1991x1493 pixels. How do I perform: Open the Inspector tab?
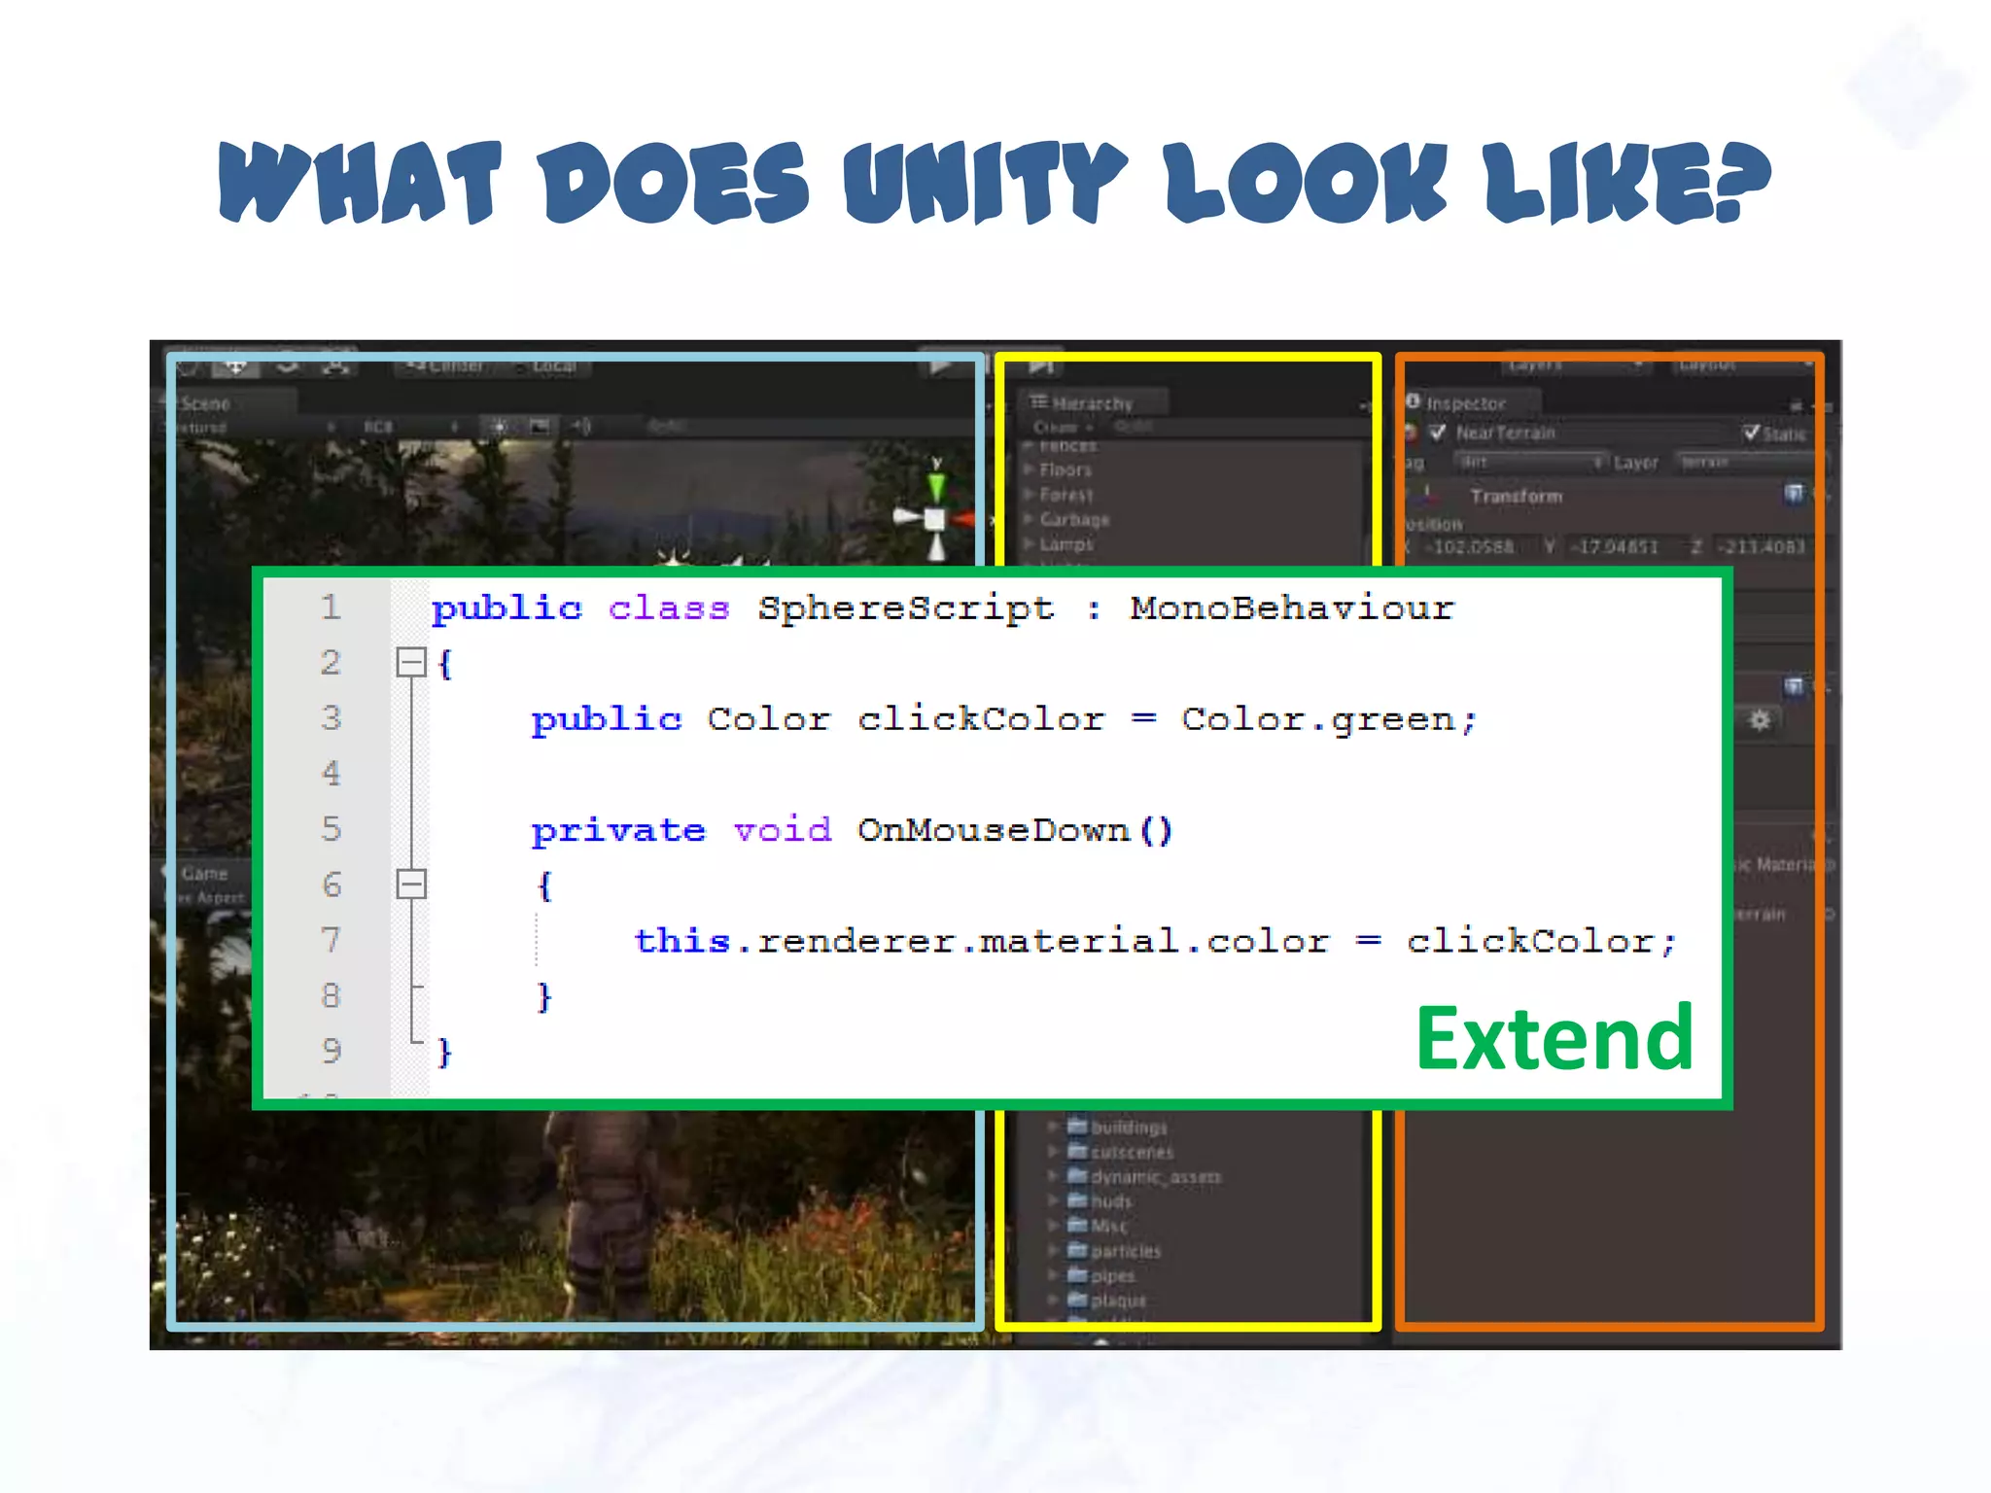point(1472,402)
